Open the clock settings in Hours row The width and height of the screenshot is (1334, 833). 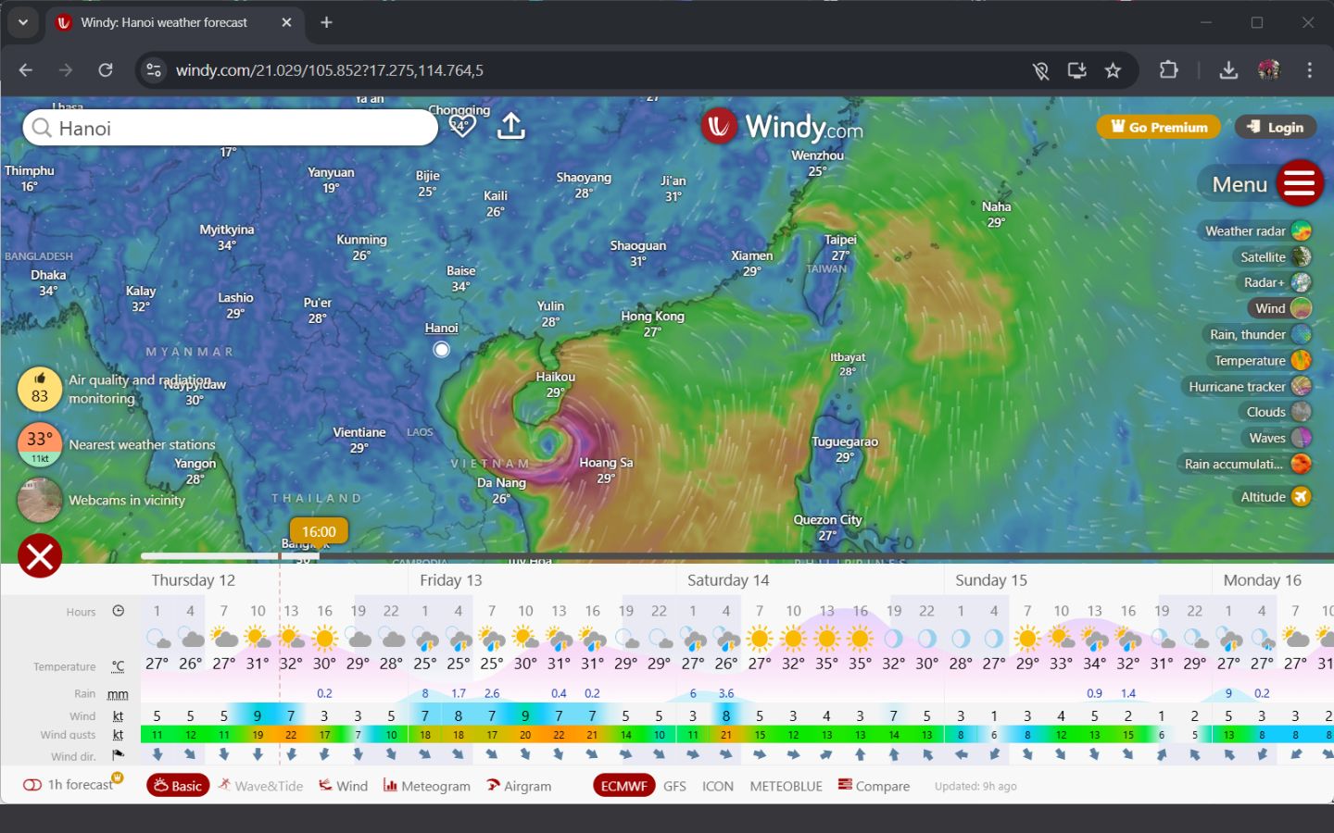[x=119, y=611]
